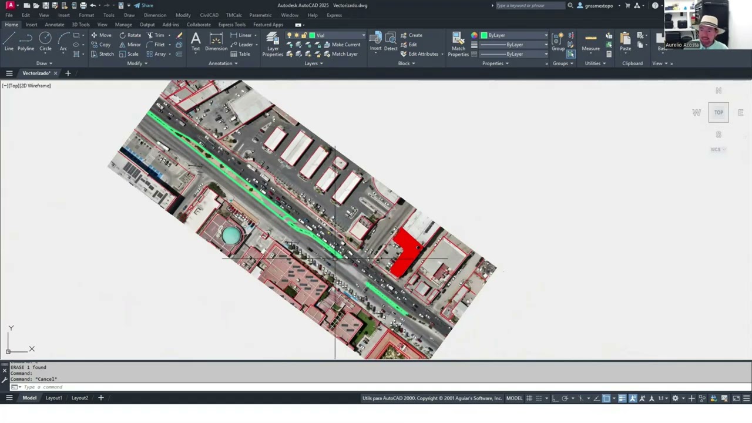Expand the Annotation panel

tap(223, 63)
